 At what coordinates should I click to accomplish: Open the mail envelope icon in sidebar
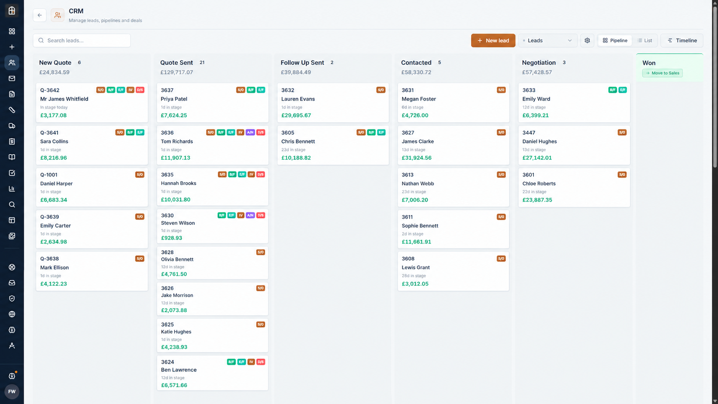(x=12, y=79)
